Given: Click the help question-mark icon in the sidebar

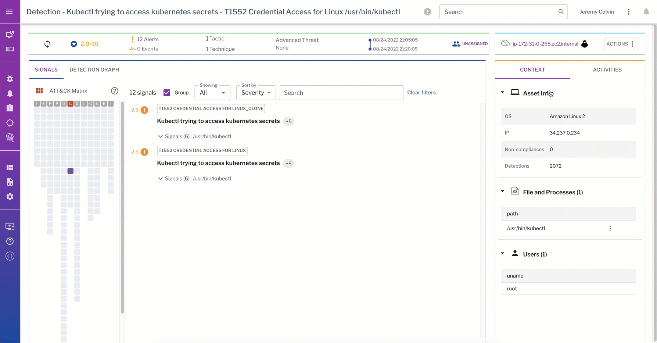Looking at the screenshot, I should click(x=10, y=241).
